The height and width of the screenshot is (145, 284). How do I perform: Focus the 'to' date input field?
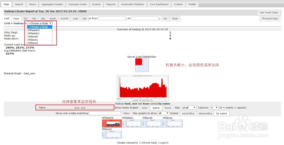pos(145,18)
